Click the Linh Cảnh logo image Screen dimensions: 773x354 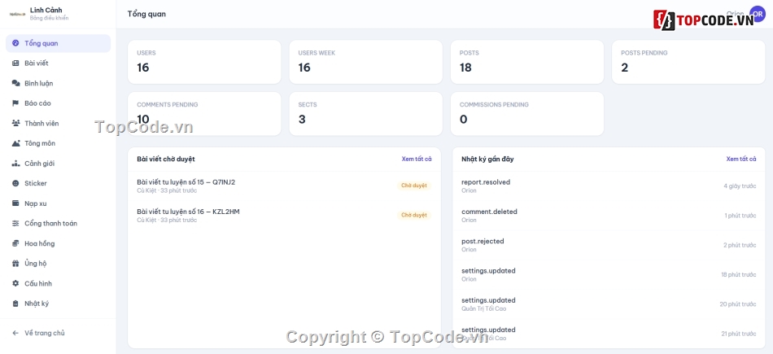18,14
